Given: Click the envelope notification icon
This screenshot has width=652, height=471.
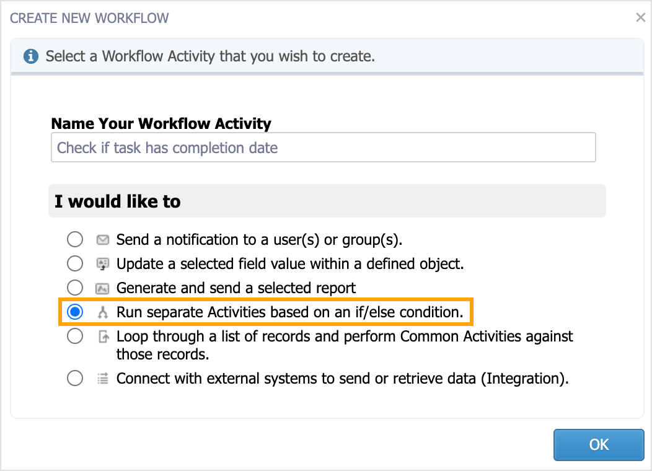Looking at the screenshot, I should pyautogui.click(x=103, y=240).
